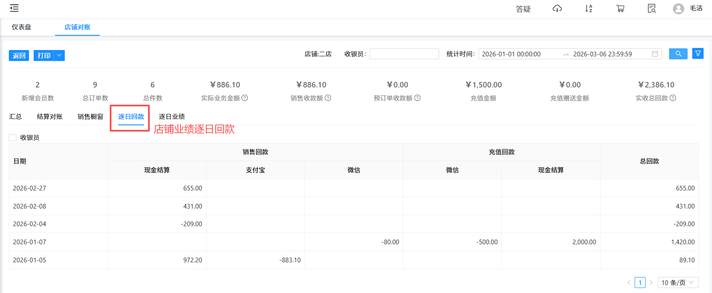
Task: Click help icon beside 实际业务金额
Action: click(245, 98)
